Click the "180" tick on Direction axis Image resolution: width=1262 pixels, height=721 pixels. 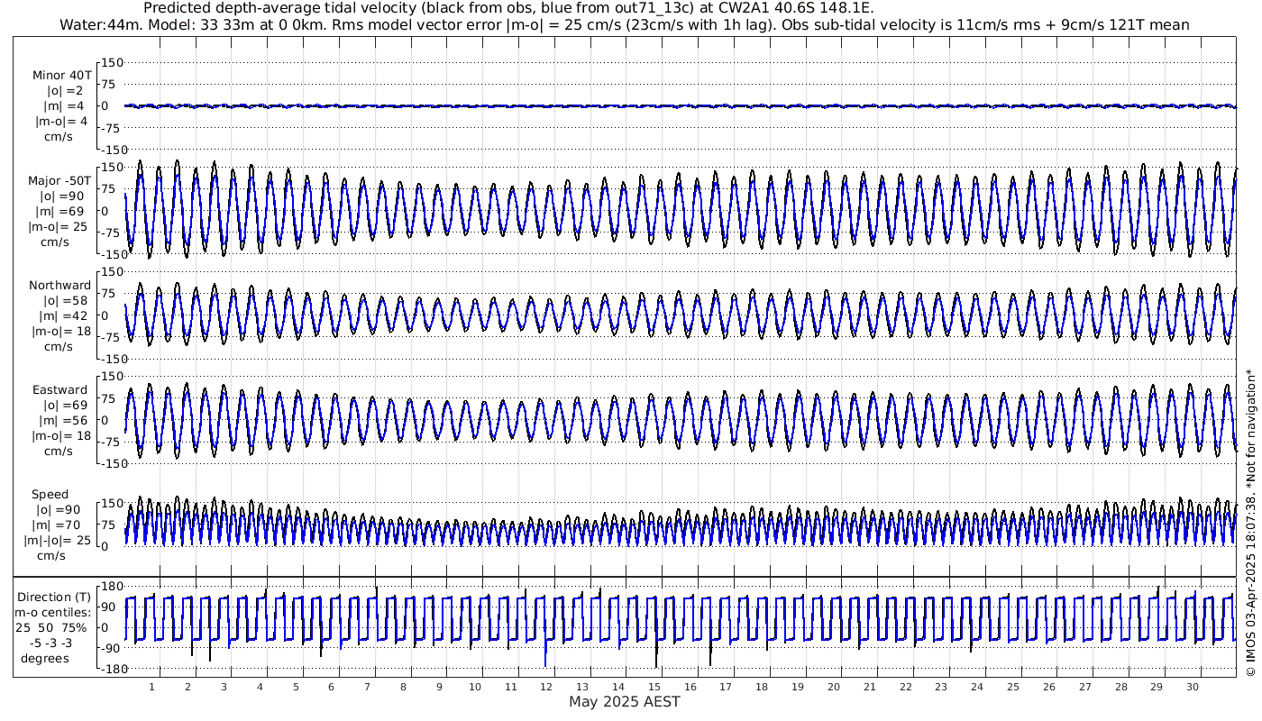click(111, 587)
